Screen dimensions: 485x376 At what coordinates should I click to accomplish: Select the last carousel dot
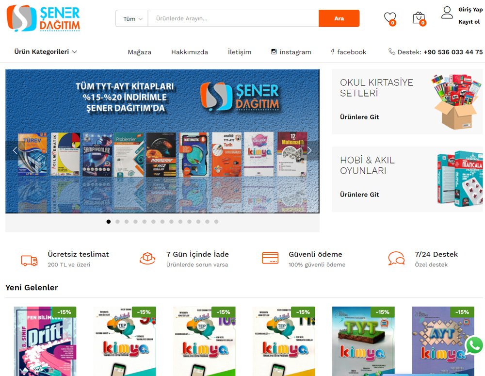point(216,222)
